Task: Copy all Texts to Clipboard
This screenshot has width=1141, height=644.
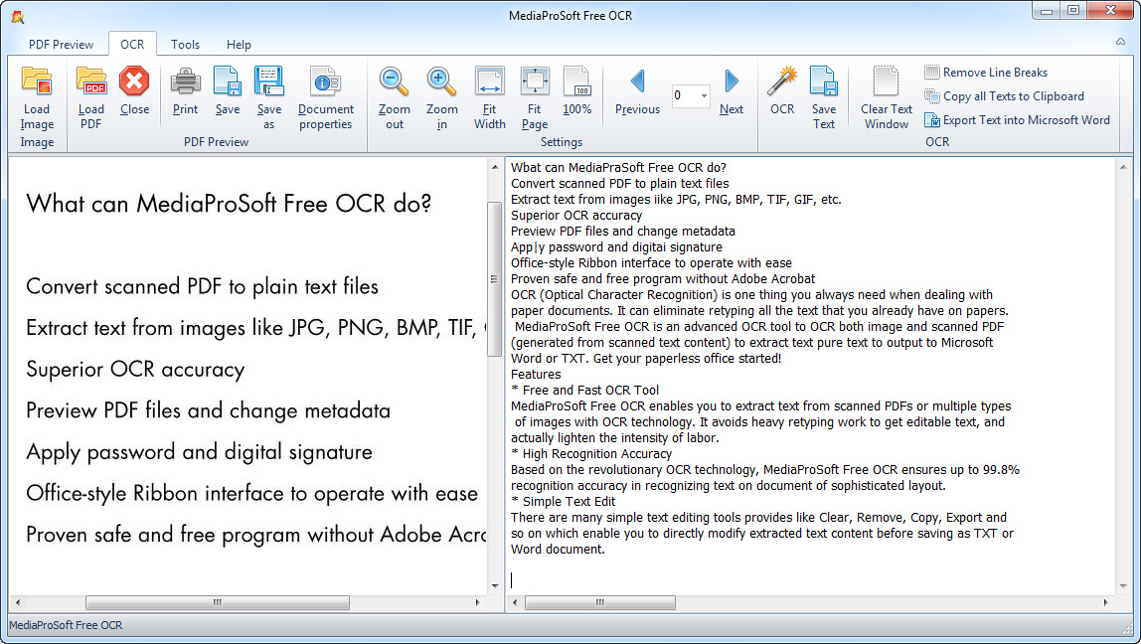Action: click(x=1004, y=96)
